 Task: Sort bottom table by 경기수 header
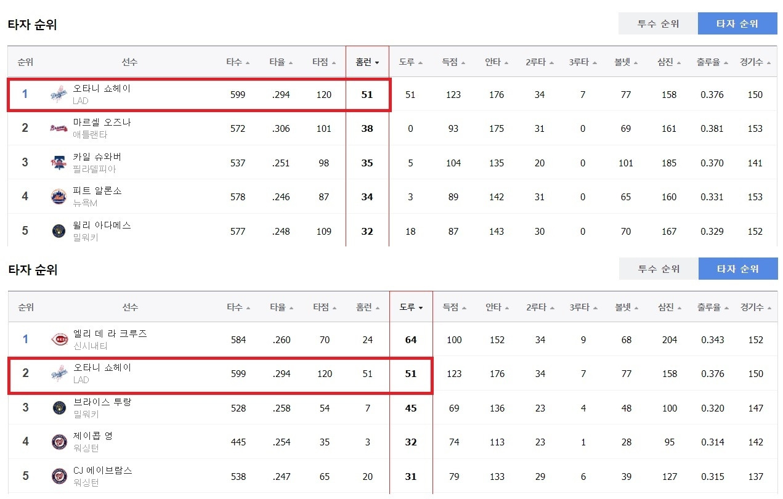tap(756, 307)
